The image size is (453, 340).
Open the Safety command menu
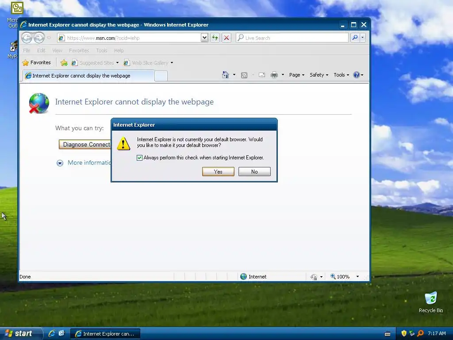coord(319,75)
